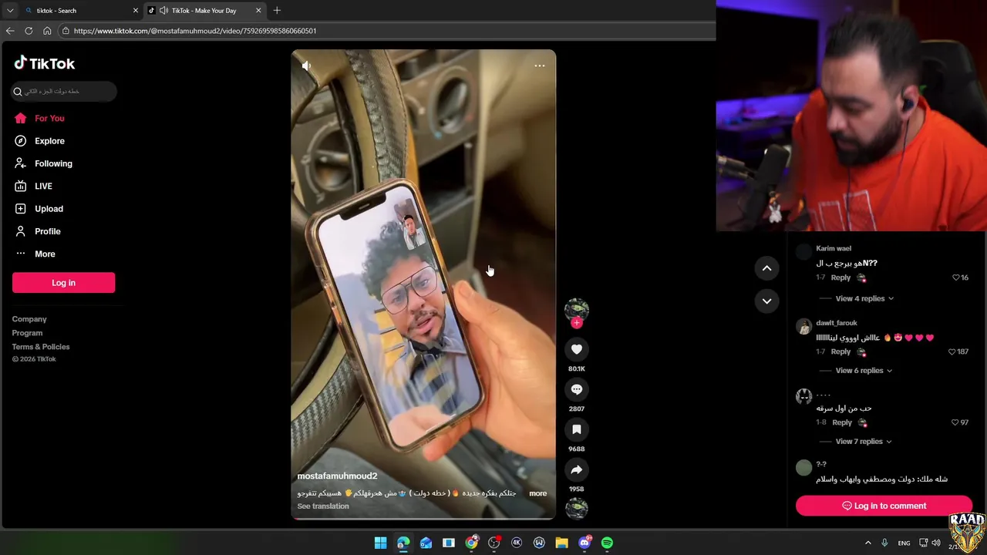The image size is (987, 555).
Task: Like dawlt_farouk's comment (187 likes)
Action: click(952, 351)
